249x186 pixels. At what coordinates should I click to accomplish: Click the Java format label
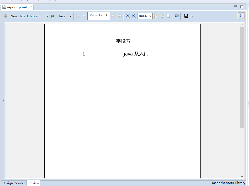pos(62,16)
